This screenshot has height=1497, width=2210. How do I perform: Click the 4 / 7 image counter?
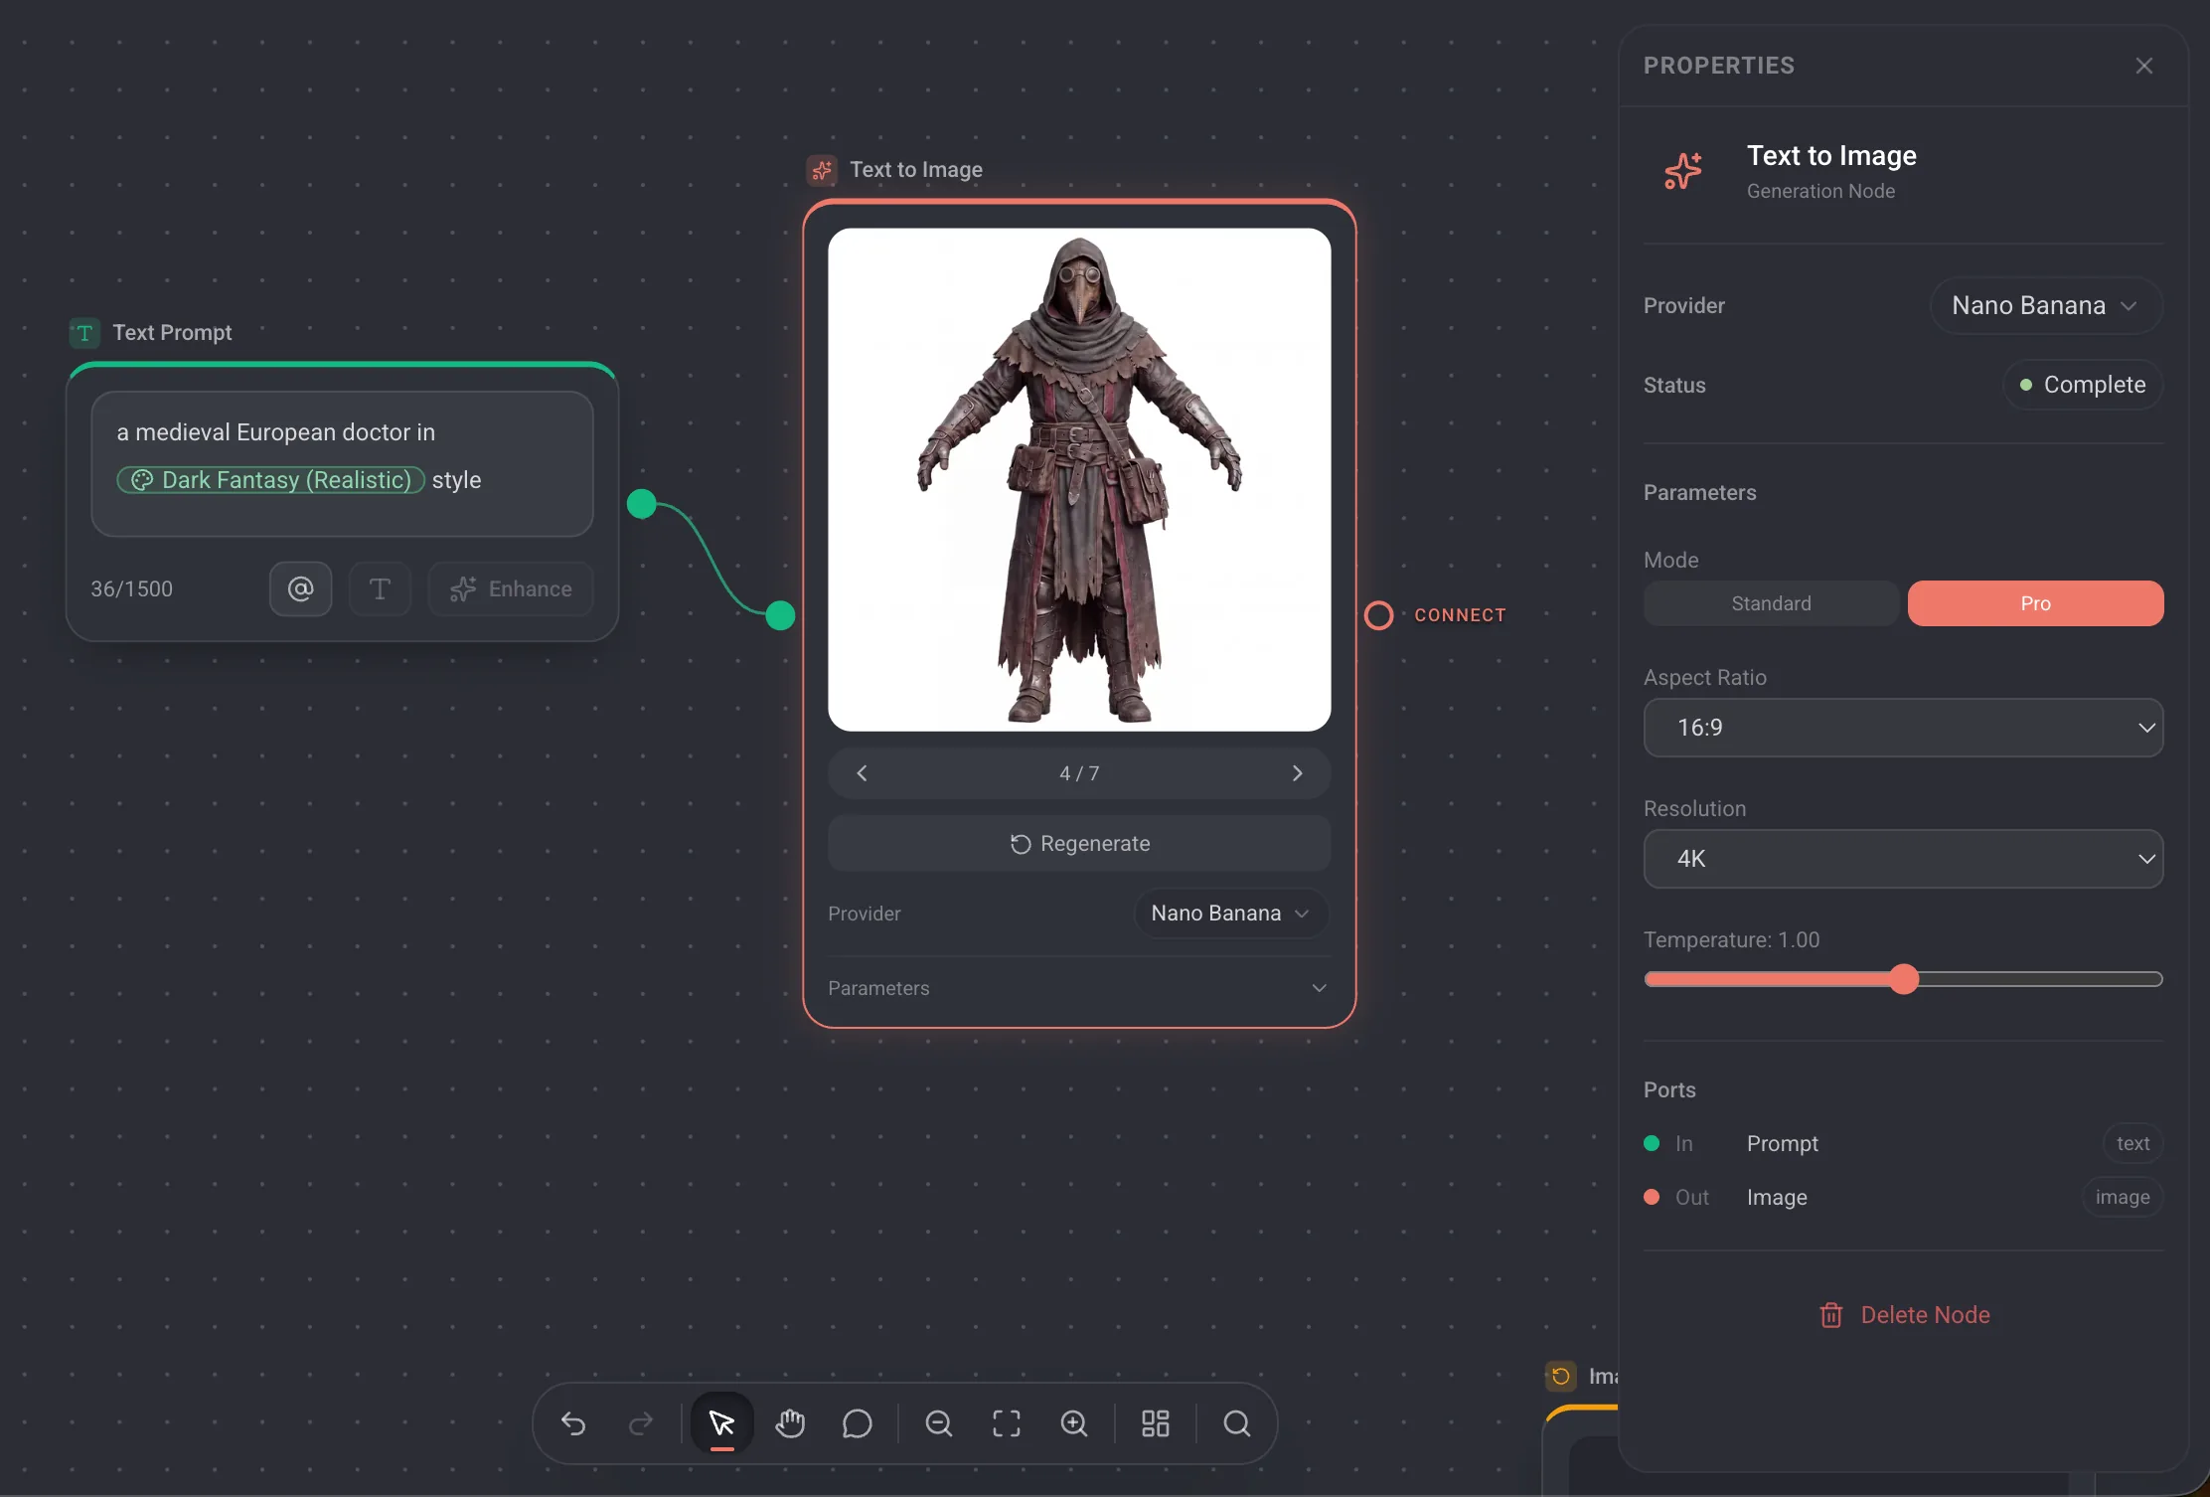(x=1079, y=773)
